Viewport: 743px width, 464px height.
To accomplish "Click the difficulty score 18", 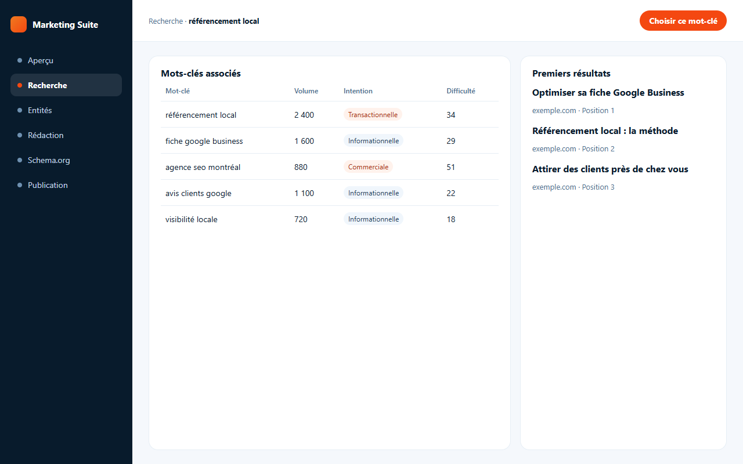I will click(451, 219).
